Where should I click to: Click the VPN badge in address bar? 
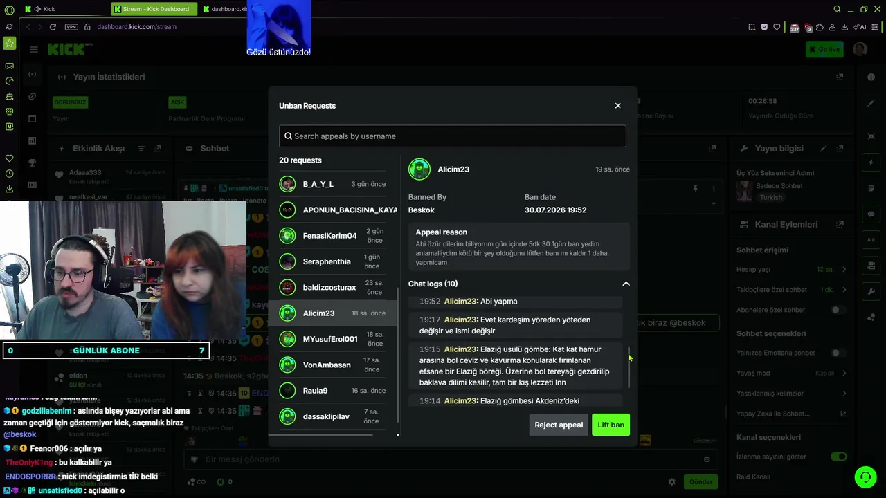click(x=71, y=27)
